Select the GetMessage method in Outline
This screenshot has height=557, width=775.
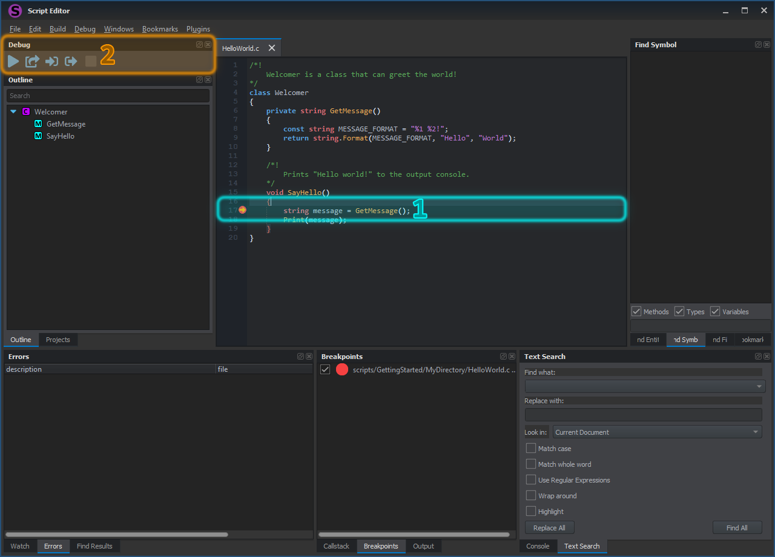(65, 124)
